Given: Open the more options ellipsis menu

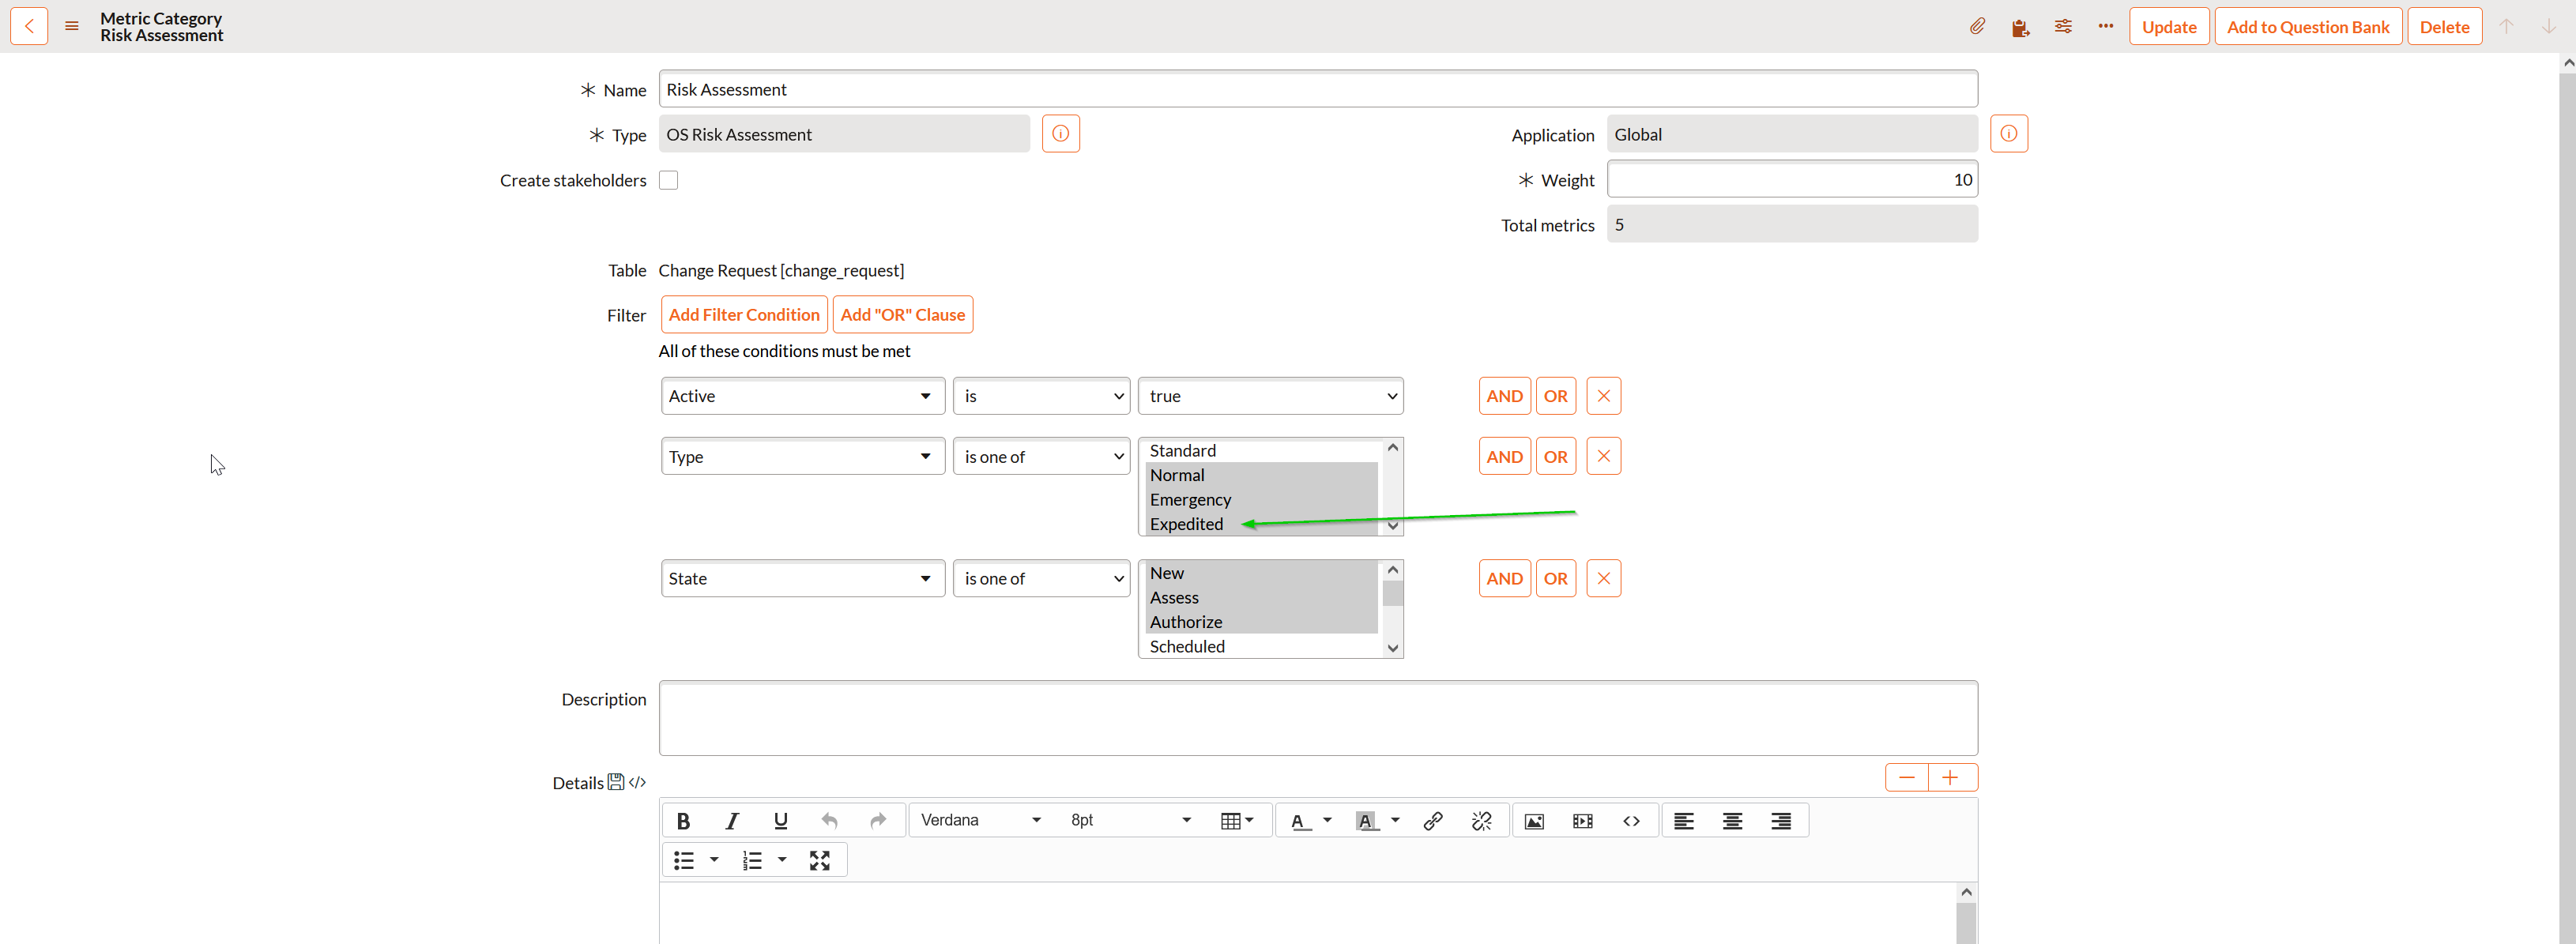Looking at the screenshot, I should 2105,26.
